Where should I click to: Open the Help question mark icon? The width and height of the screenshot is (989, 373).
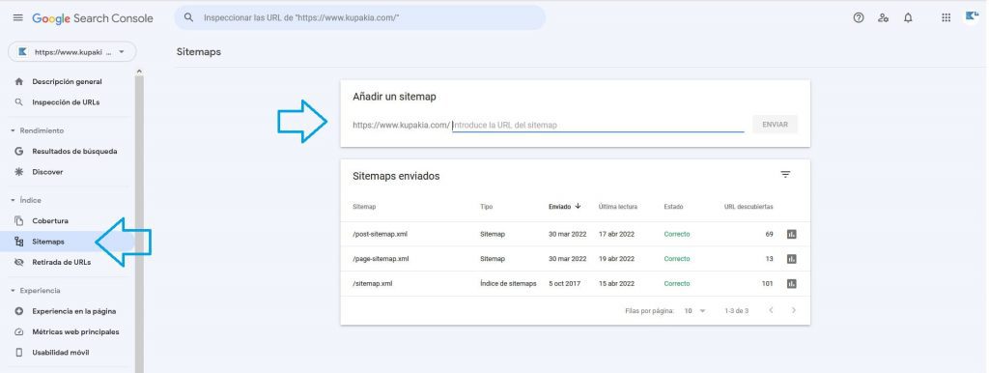pos(858,17)
